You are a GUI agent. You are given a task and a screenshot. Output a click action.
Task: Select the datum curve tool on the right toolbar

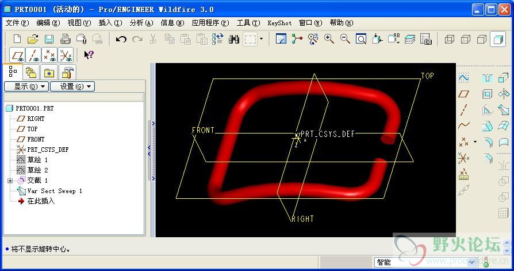[x=463, y=125]
